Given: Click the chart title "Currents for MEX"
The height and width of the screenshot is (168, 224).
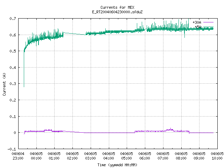Looking at the screenshot, I should coord(117,7).
